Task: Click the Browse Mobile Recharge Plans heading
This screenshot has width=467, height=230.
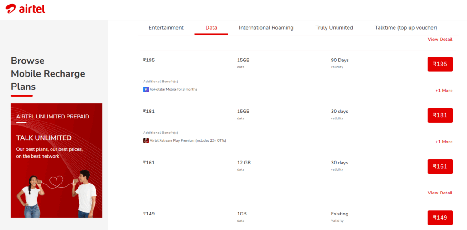Action: (48, 73)
